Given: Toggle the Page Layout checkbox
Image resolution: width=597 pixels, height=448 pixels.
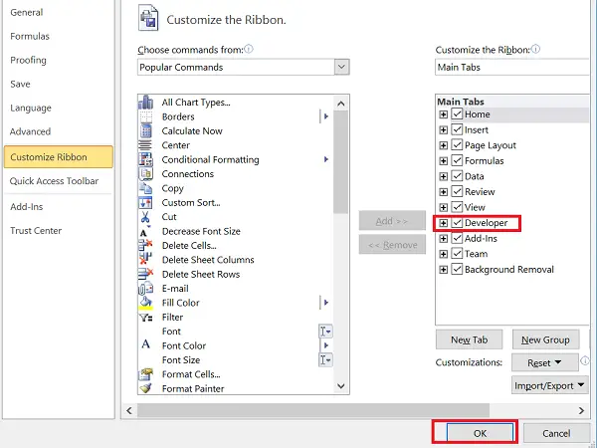Looking at the screenshot, I should (457, 144).
